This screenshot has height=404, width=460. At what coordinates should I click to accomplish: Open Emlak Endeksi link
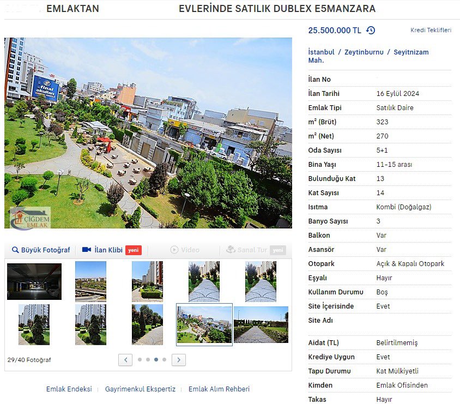click(x=69, y=389)
